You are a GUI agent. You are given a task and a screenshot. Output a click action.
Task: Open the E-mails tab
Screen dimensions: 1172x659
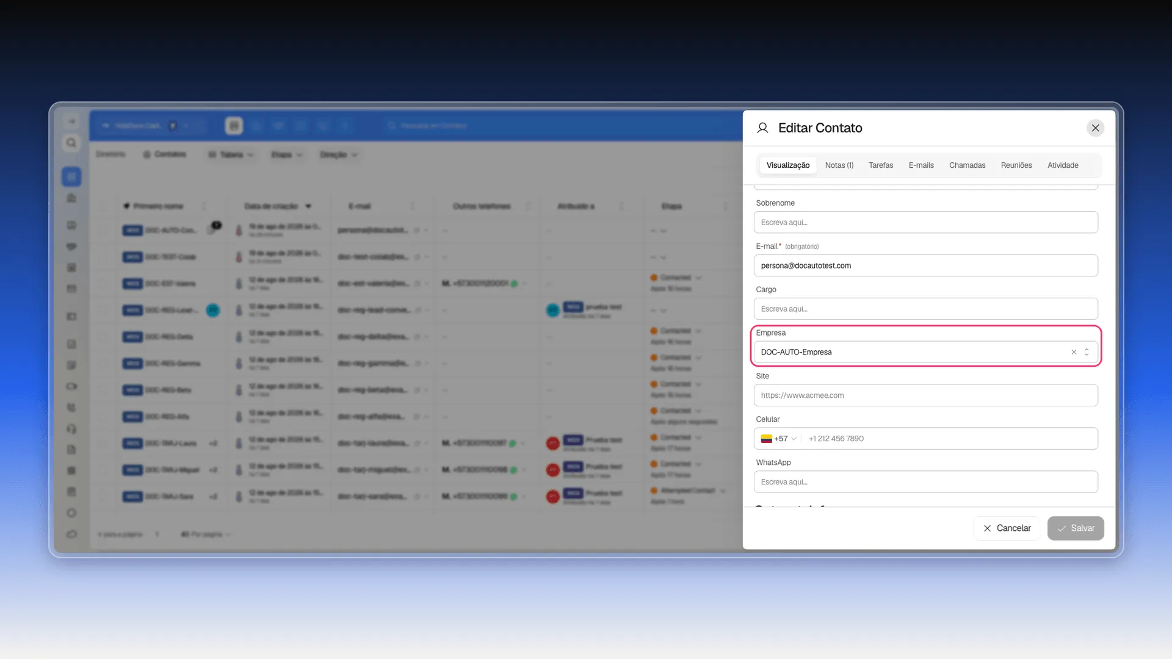921,165
